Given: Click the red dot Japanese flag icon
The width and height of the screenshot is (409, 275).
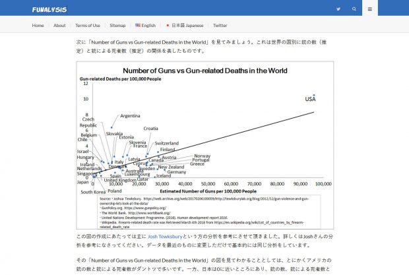Looking at the screenshot, I should (x=168, y=25).
